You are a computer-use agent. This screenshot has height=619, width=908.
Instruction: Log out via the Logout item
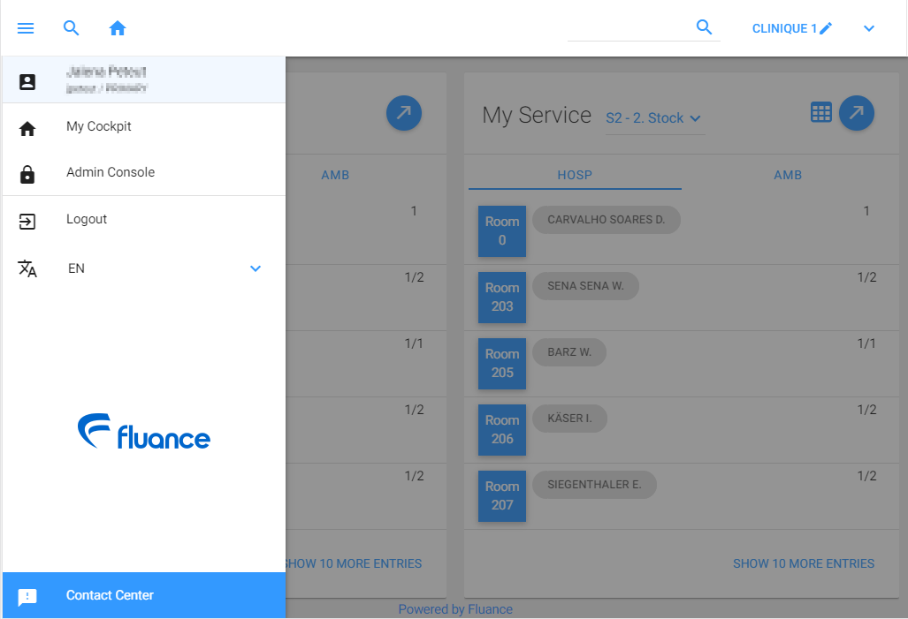(x=87, y=220)
